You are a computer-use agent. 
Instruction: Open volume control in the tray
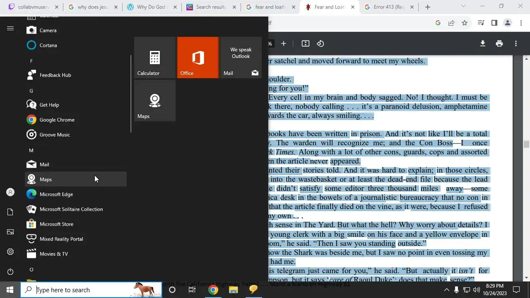tap(476, 290)
